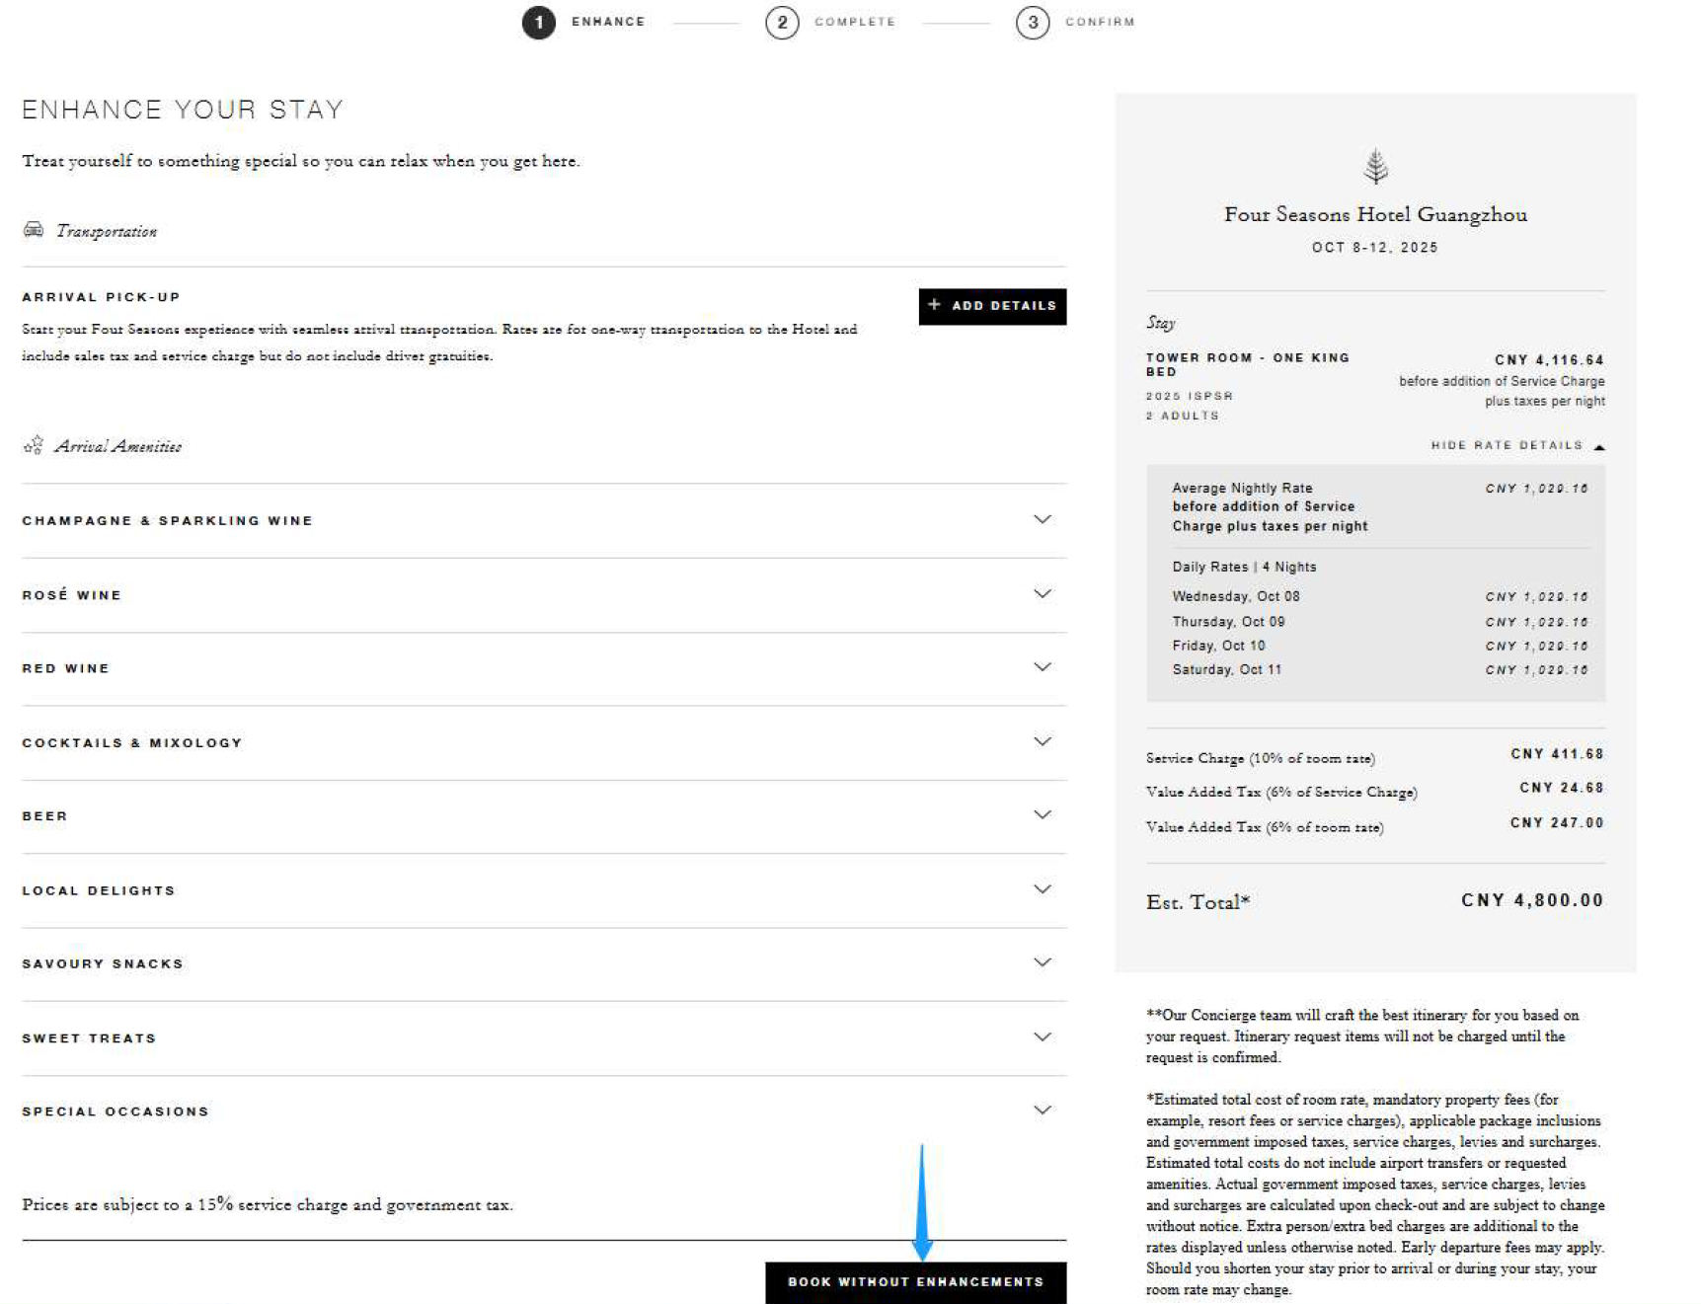The image size is (1701, 1304).
Task: Click step 3 Confirm circle
Action: (1033, 22)
